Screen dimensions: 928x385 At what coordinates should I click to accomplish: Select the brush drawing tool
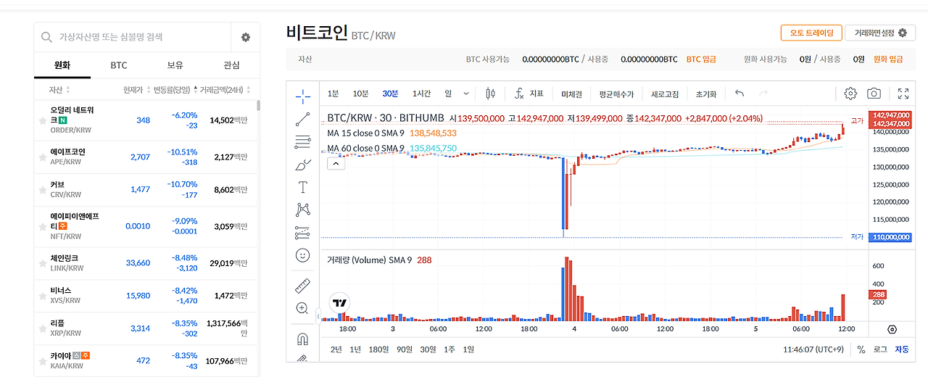[x=303, y=165]
